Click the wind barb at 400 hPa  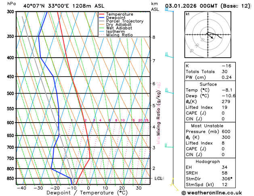point(169,55)
